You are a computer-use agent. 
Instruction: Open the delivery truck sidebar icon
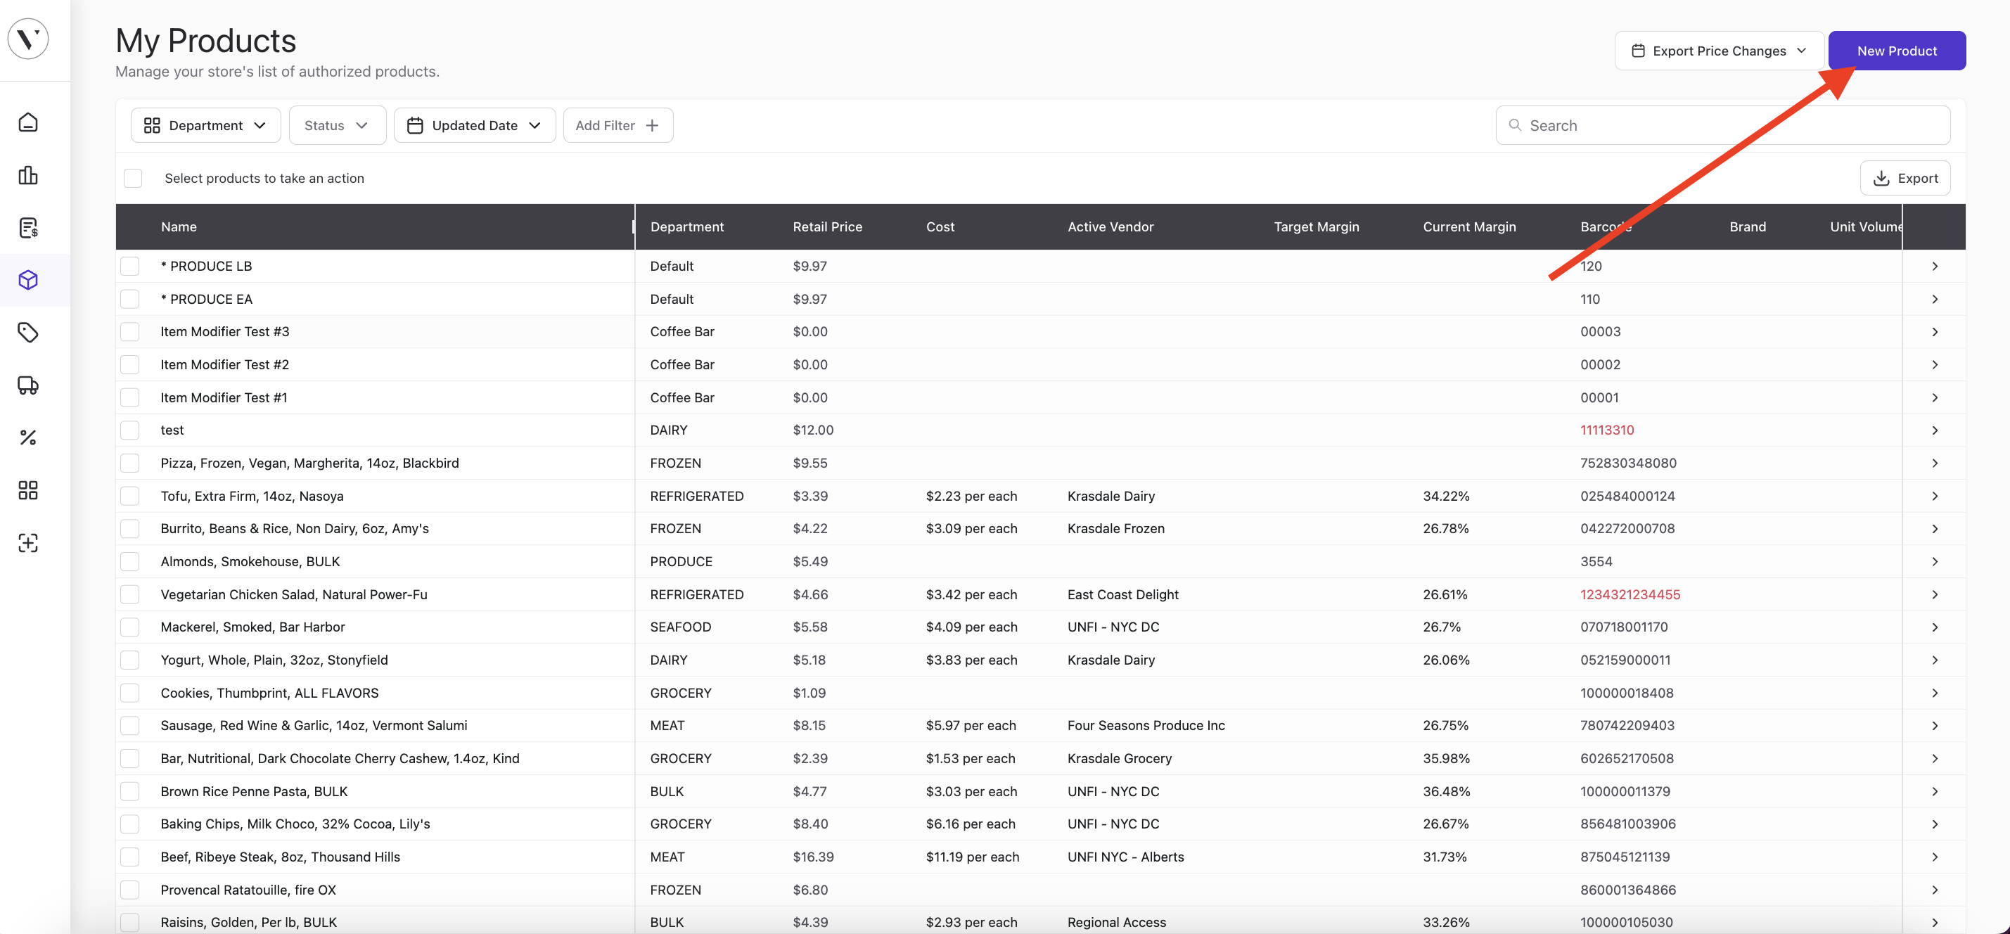pos(28,385)
